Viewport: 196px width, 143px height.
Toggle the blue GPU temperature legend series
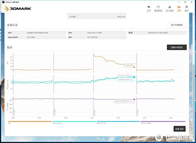tap(119, 122)
